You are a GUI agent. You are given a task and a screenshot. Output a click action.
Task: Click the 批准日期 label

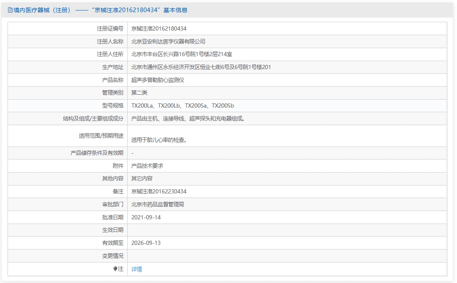click(113, 217)
